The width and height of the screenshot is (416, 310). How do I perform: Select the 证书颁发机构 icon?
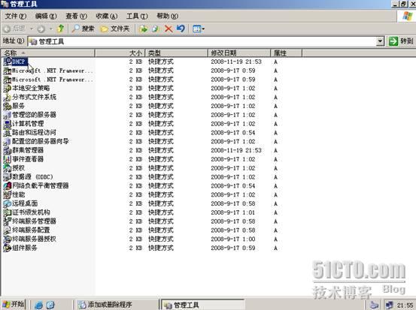[8, 212]
